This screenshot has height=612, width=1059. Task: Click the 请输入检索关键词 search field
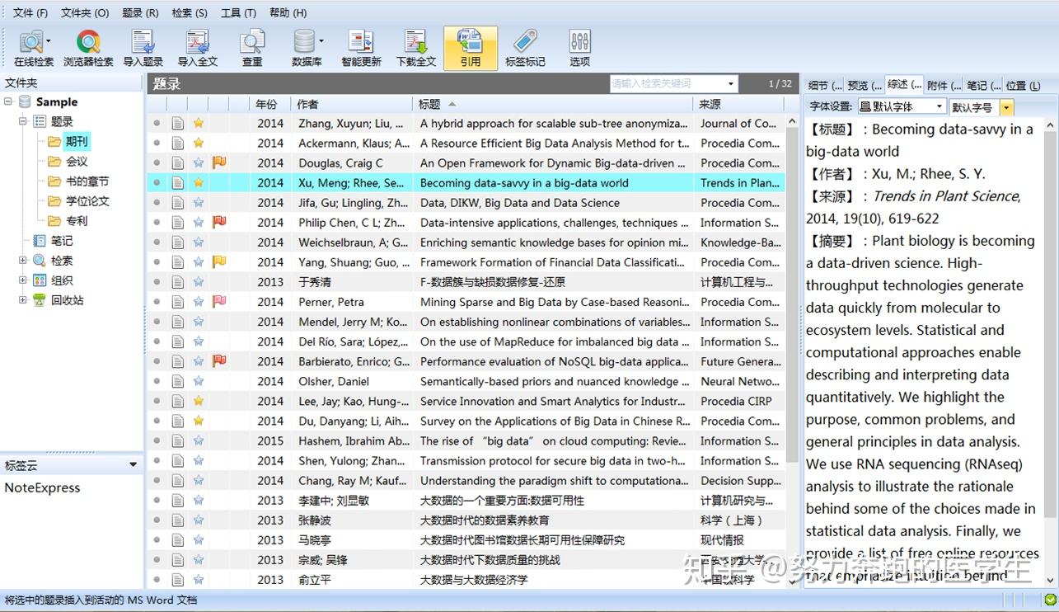point(668,83)
